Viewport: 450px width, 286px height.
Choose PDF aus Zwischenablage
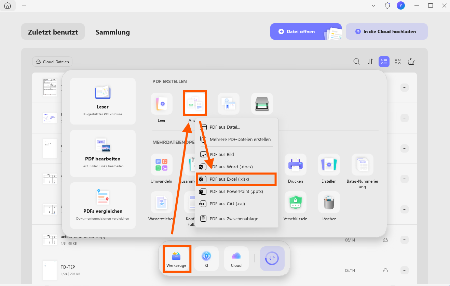pyautogui.click(x=237, y=219)
